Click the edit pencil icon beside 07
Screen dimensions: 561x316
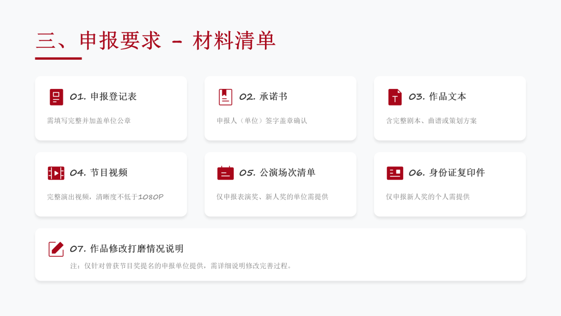(56, 249)
